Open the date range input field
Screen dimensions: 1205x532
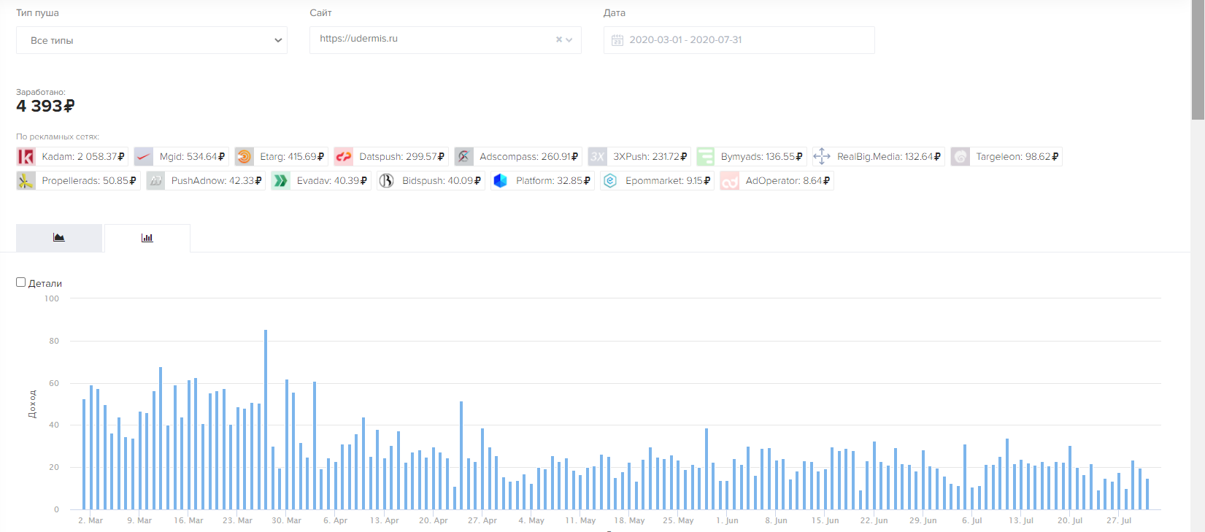click(739, 40)
